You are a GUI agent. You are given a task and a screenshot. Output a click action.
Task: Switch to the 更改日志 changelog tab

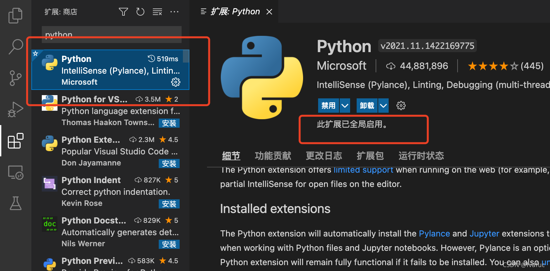324,156
